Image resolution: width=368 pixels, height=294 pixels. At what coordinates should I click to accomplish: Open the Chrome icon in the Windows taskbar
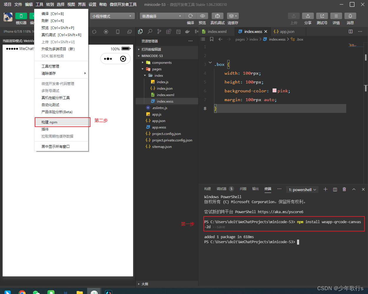(22, 292)
